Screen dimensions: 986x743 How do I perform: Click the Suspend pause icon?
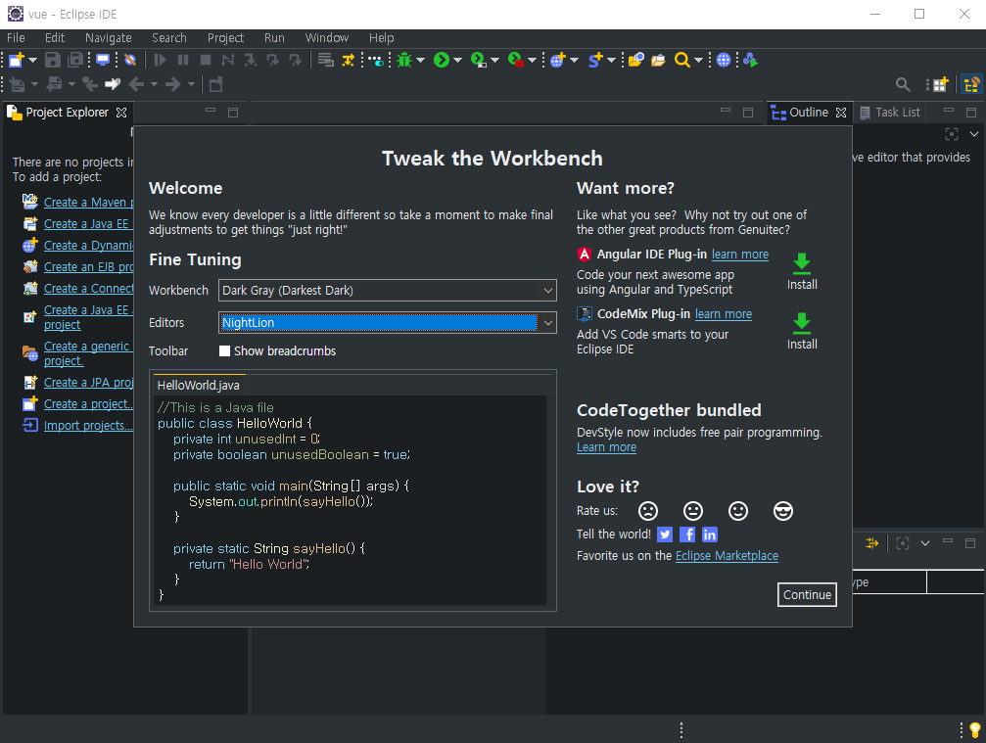point(183,61)
